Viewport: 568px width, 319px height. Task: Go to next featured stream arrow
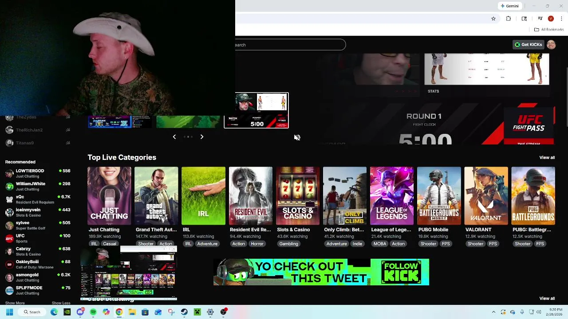[202, 137]
